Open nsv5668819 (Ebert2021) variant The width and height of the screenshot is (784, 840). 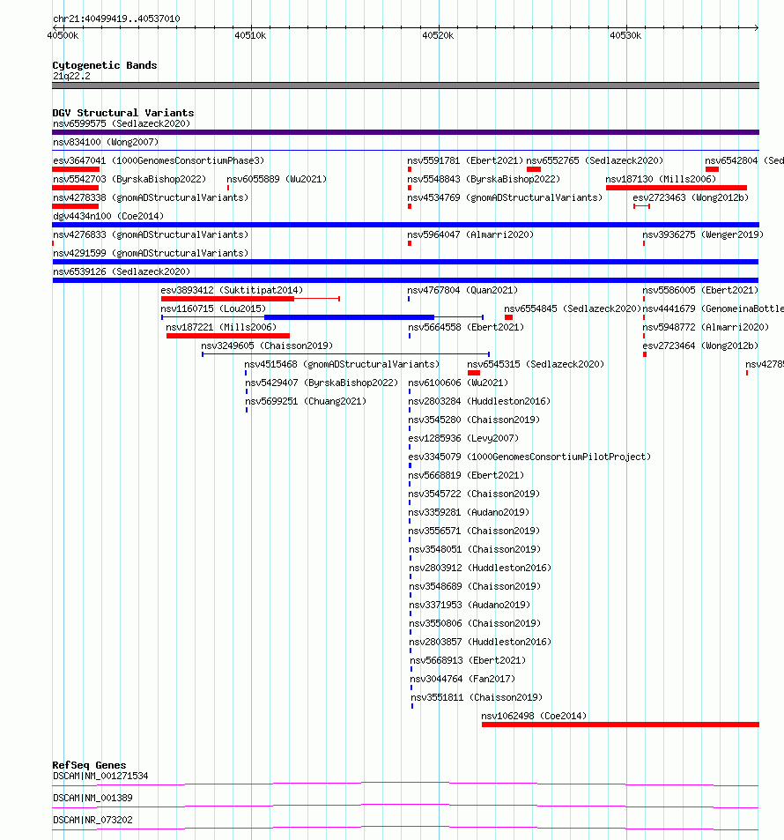click(x=466, y=475)
